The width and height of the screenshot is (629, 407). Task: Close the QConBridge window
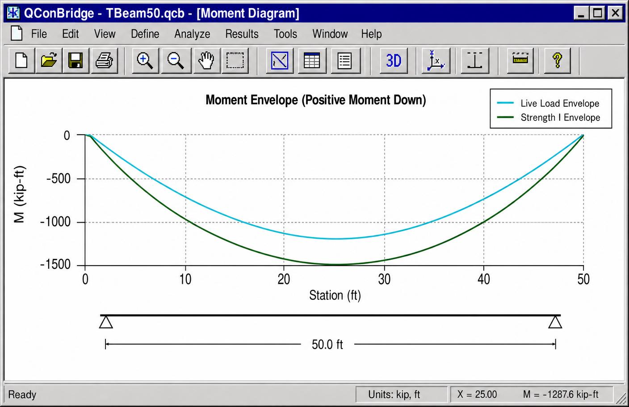[615, 13]
